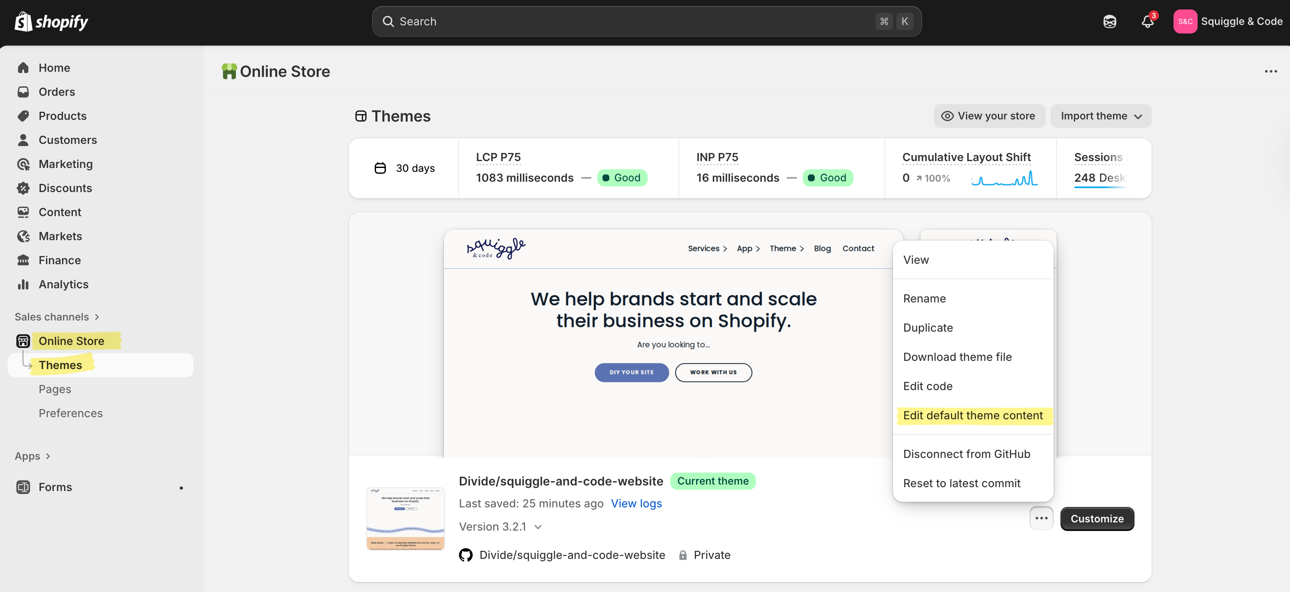Select Download theme file option
The image size is (1290, 592).
[957, 357]
